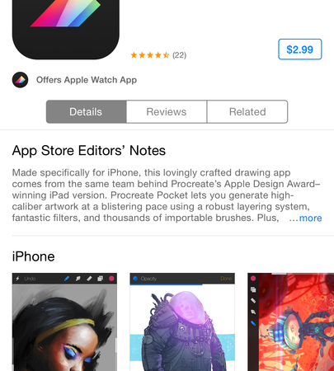The height and width of the screenshot is (371, 334).
Task: Open the red robot artwork screenshot thumbnail
Action: 291,322
